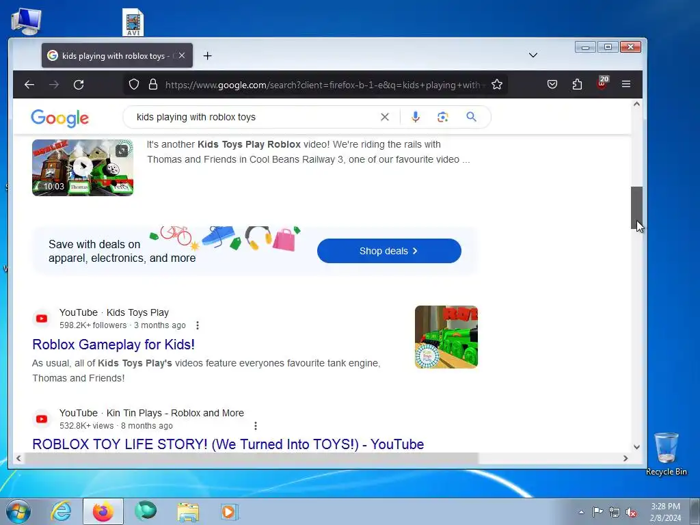Click the horizontal scroll right arrow
Image resolution: width=700 pixels, height=525 pixels.
(625, 458)
